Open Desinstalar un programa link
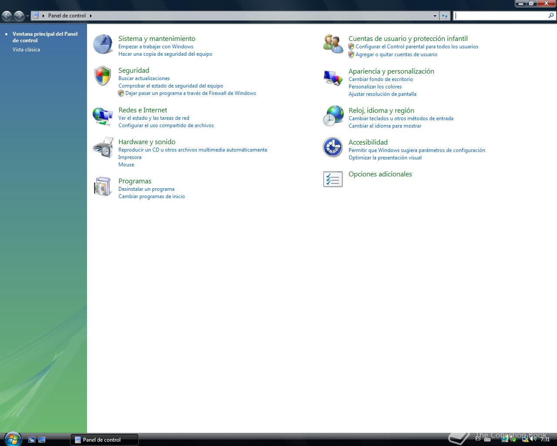This screenshot has width=557, height=446. [x=146, y=189]
